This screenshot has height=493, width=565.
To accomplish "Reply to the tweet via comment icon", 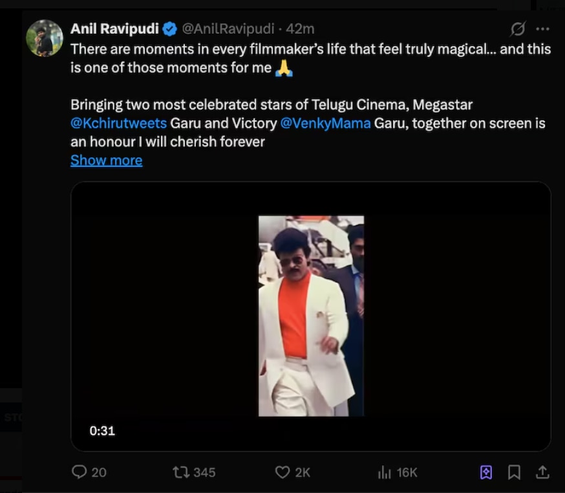I will (x=80, y=472).
